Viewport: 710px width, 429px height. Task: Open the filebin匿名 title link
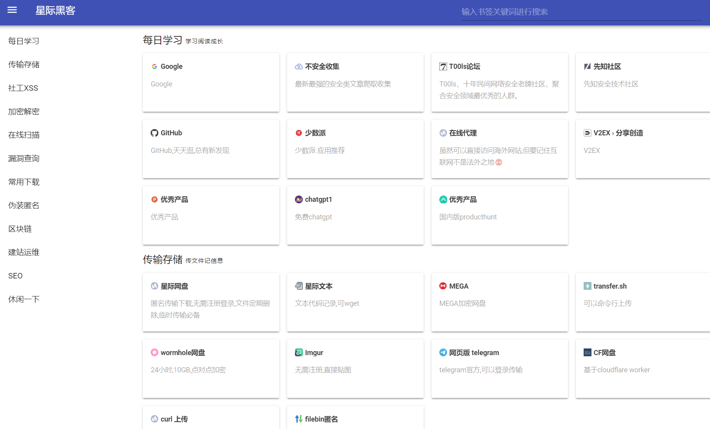(x=322, y=419)
